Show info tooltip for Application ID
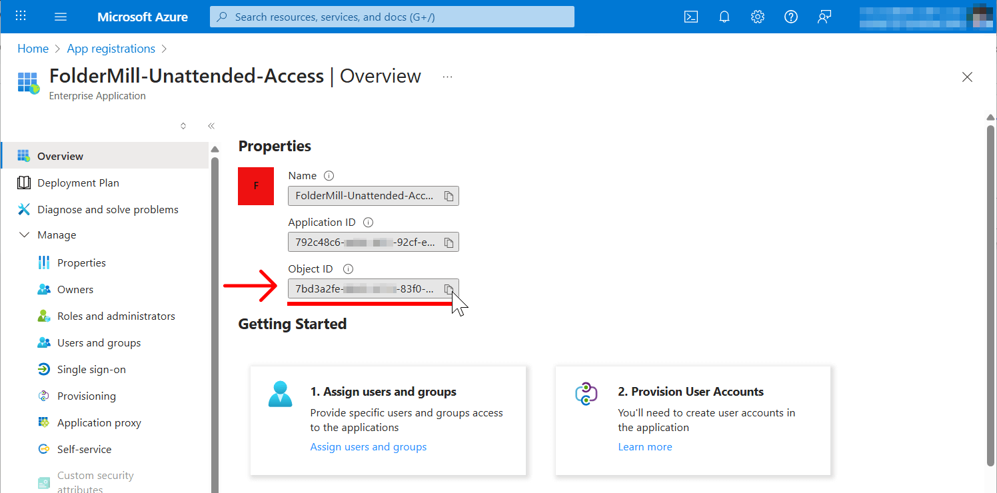The width and height of the screenshot is (997, 493). tap(368, 222)
